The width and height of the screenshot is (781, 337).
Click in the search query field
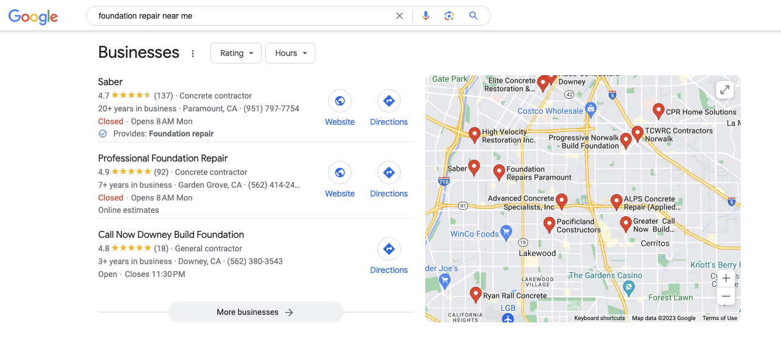point(242,16)
